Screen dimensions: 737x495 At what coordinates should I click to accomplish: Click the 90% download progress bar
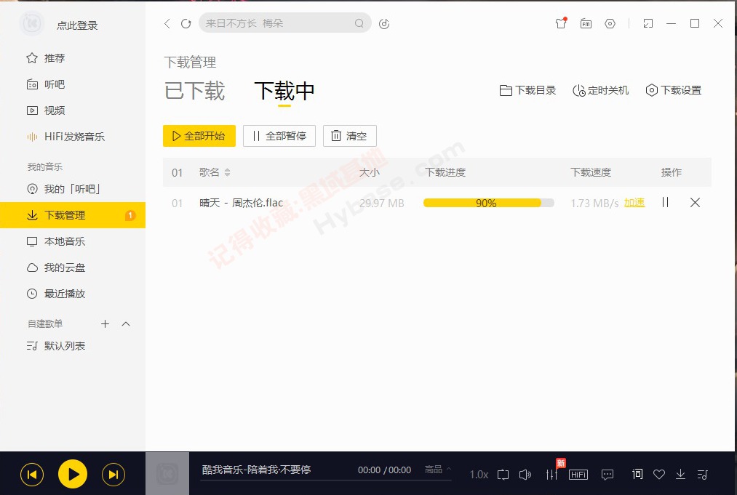point(489,203)
